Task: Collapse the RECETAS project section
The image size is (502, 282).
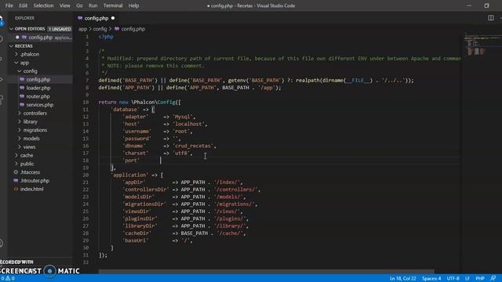Action: tap(11, 46)
